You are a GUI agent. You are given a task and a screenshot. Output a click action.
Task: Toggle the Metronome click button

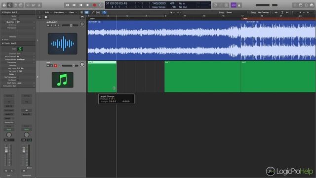point(239,5)
